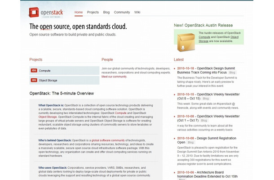Viewport: 274px width, 180px height.
Task: Open the Projects navigation tab
Action: click(x=93, y=12)
